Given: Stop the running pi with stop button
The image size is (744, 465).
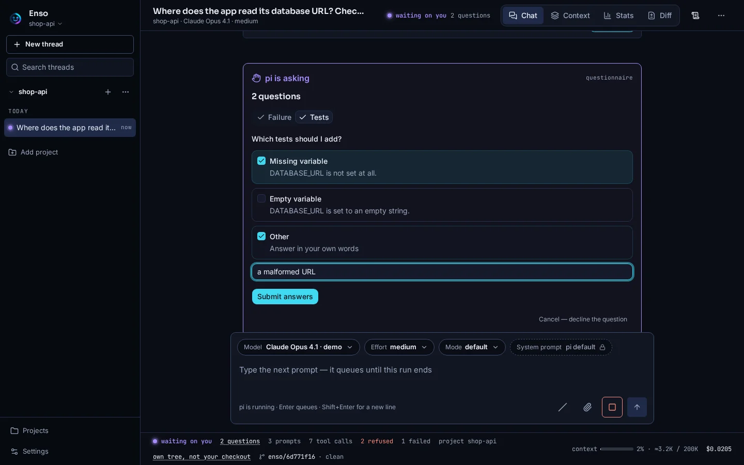Looking at the screenshot, I should point(612,407).
